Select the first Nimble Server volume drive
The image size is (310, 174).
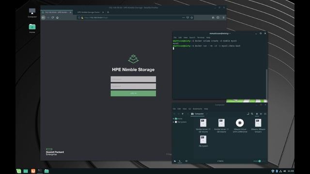coord(203,126)
